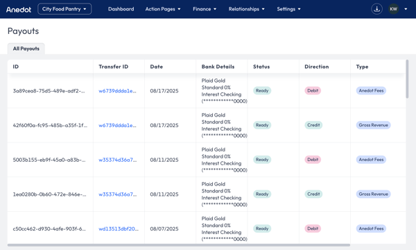Open the Finance dropdown menu

click(205, 9)
